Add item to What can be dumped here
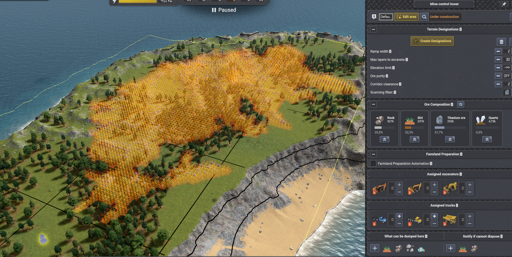512x257 pixels. coord(375,249)
